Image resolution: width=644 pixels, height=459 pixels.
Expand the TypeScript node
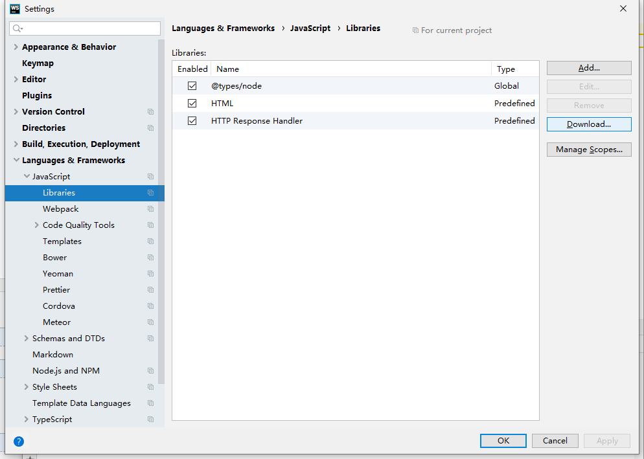click(27, 419)
